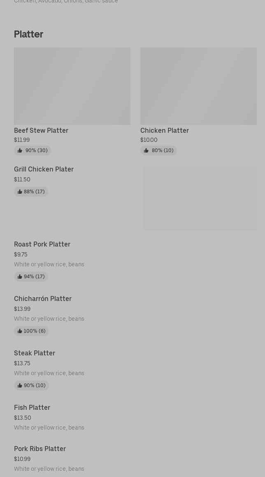This screenshot has width=265, height=477.
Task: Click the 90% (30) rating badge
Action: click(x=33, y=150)
